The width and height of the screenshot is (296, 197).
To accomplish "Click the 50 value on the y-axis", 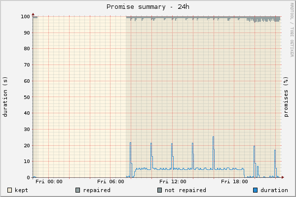I will pyautogui.click(x=26, y=97).
